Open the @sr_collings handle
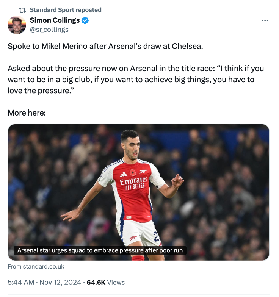279x297 pixels. (x=49, y=29)
